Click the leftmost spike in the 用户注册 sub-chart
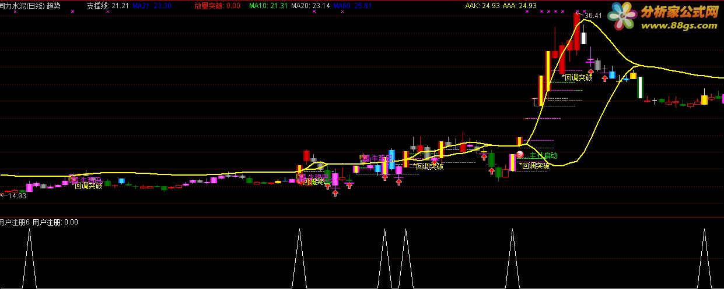This screenshot has width=724, height=289. coord(29,258)
